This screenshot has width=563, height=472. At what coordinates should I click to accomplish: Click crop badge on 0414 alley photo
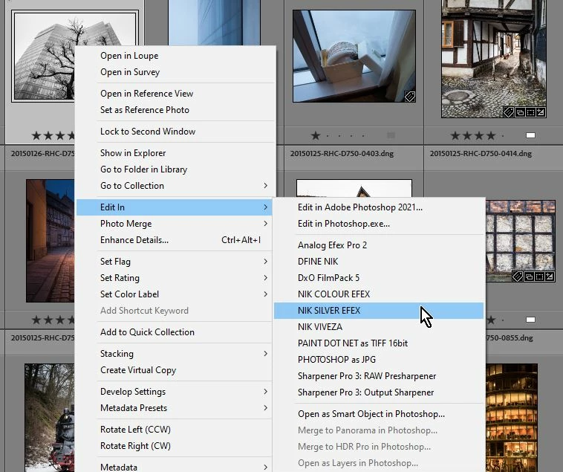pyautogui.click(x=530, y=112)
